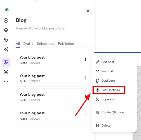Open the Pages and navigation layers icon
Screen dimensions: 141x140
click(6, 30)
